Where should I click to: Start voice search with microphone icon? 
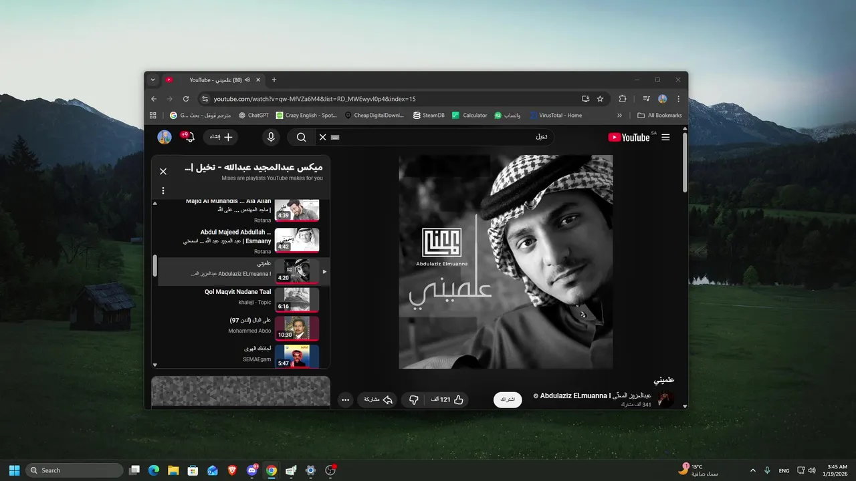(271, 137)
